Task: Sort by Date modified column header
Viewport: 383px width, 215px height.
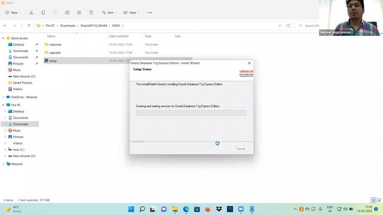Action: pyautogui.click(x=118, y=36)
